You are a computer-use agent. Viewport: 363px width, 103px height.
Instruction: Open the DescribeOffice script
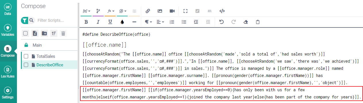[x=50, y=65]
